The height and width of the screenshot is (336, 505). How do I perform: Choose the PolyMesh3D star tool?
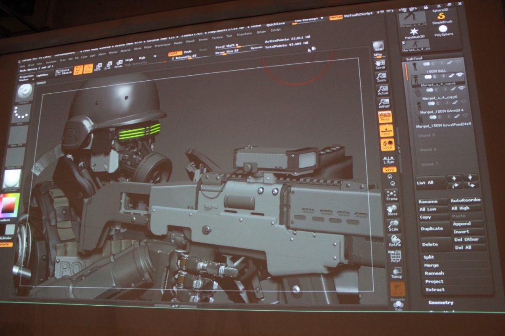[414, 33]
